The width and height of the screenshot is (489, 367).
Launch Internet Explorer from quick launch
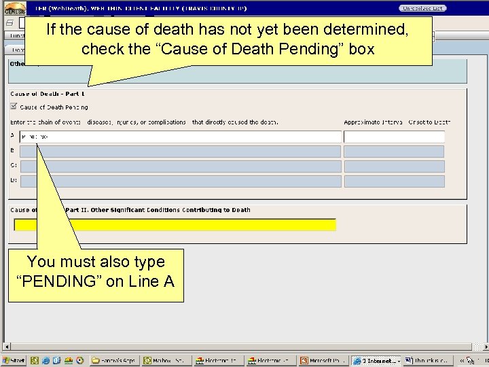[x=46, y=360]
